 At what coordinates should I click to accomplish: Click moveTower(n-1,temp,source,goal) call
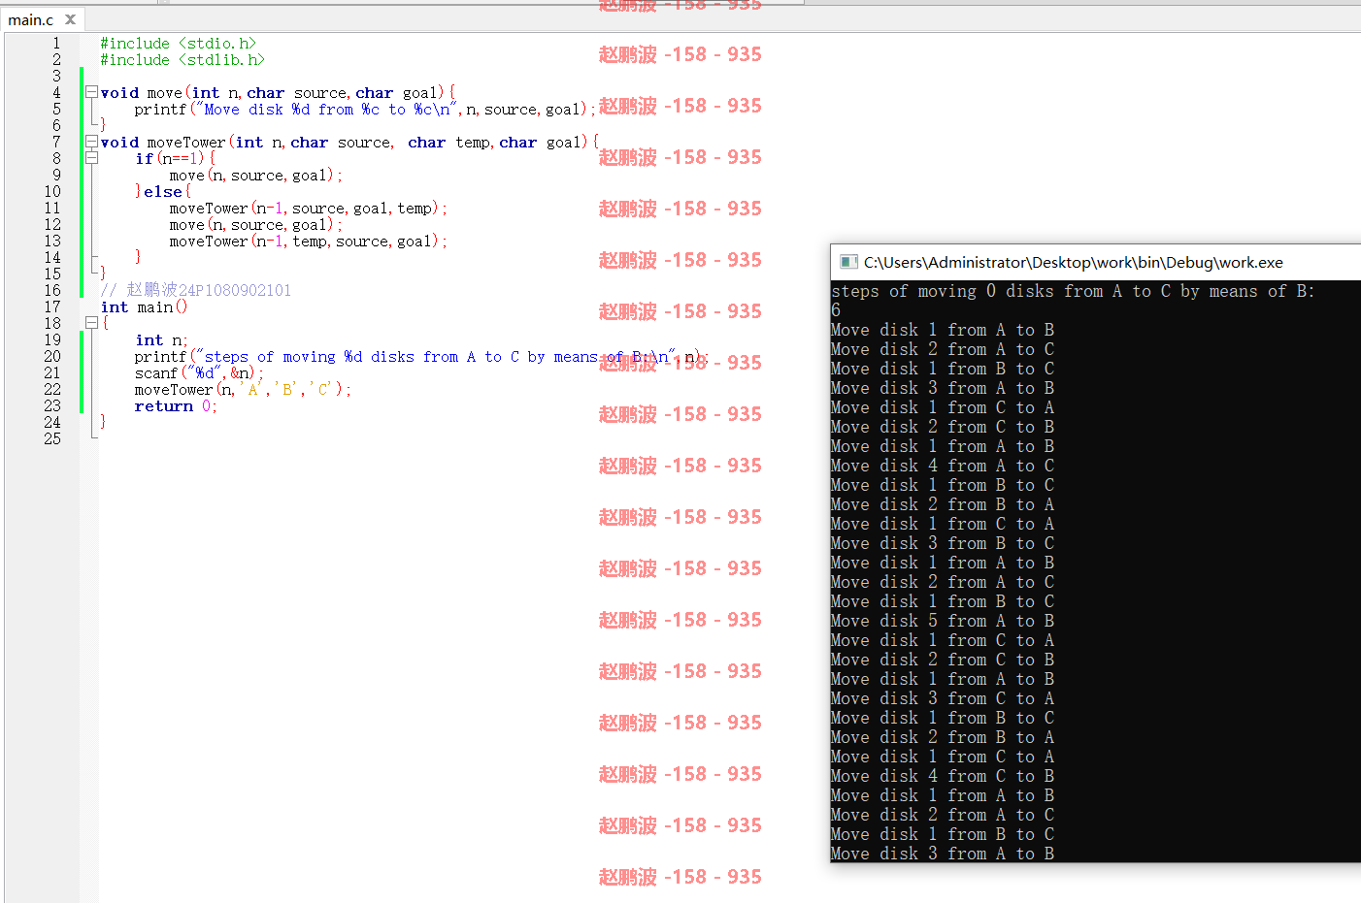coord(309,241)
